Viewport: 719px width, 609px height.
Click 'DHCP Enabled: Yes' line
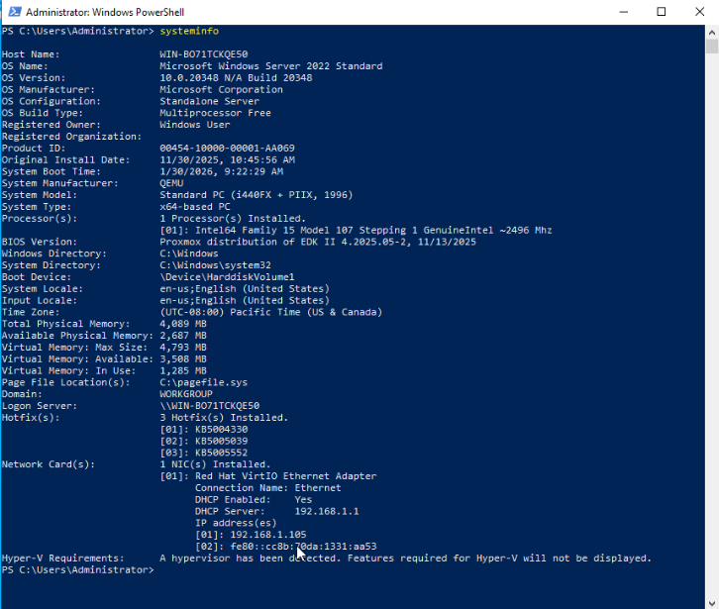click(254, 500)
